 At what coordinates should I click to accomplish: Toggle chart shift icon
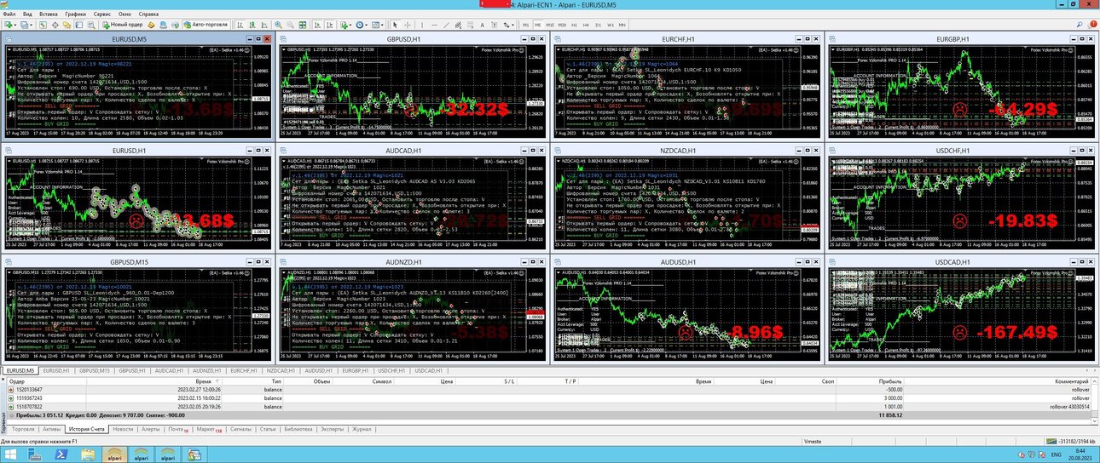coord(328,25)
